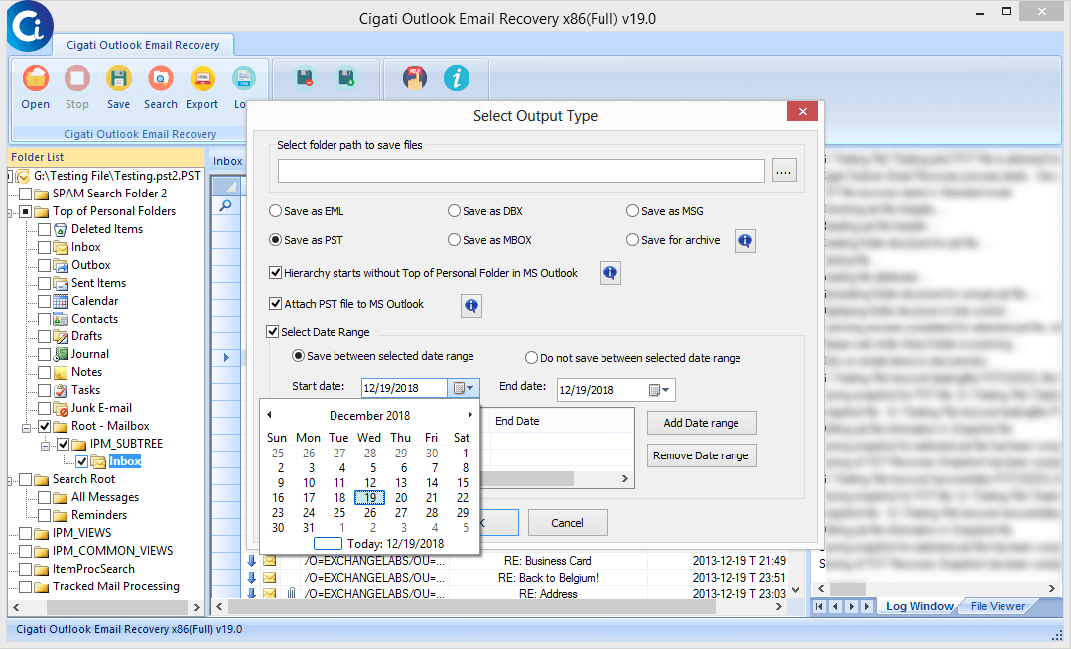The image size is (1071, 649).
Task: Click the Search toolbar icon
Action: [161, 79]
